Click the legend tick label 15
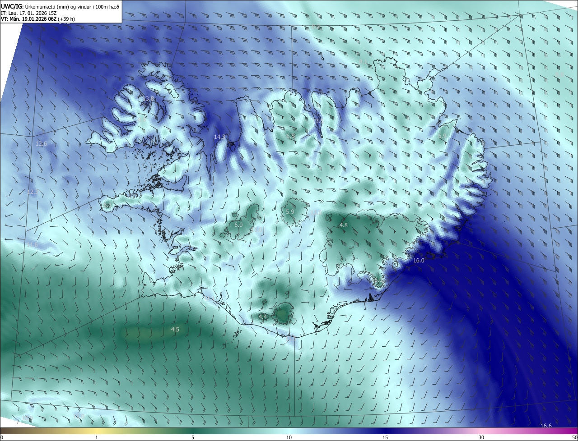 pyautogui.click(x=385, y=437)
